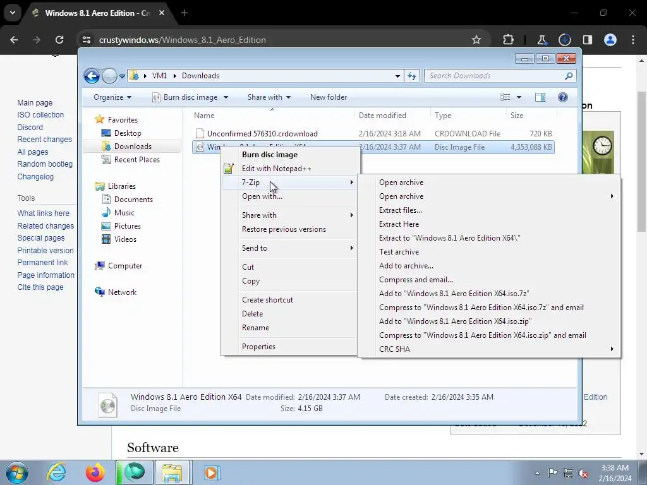Open the Organize menu

pyautogui.click(x=112, y=97)
